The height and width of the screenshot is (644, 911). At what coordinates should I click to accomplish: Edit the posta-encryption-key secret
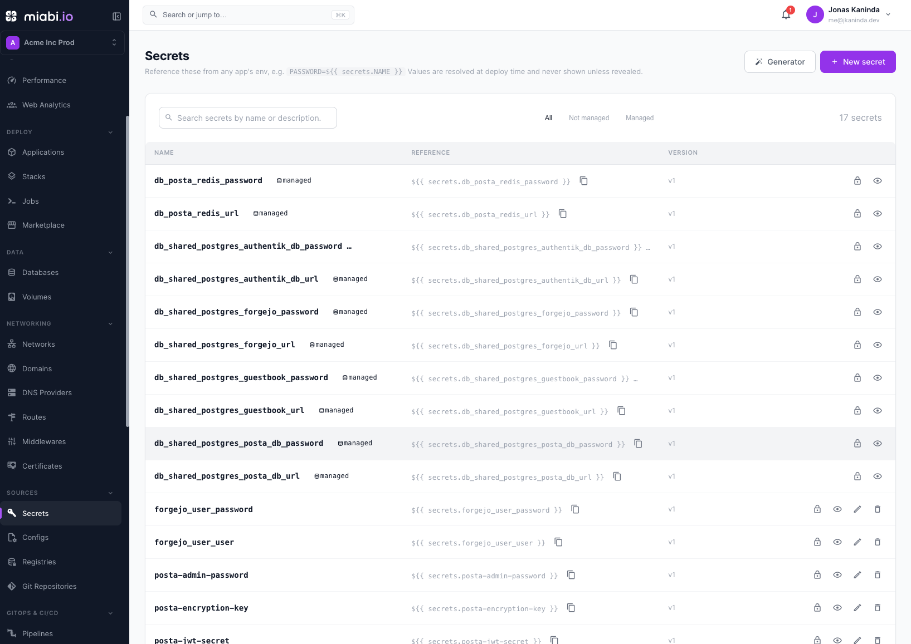click(x=858, y=608)
